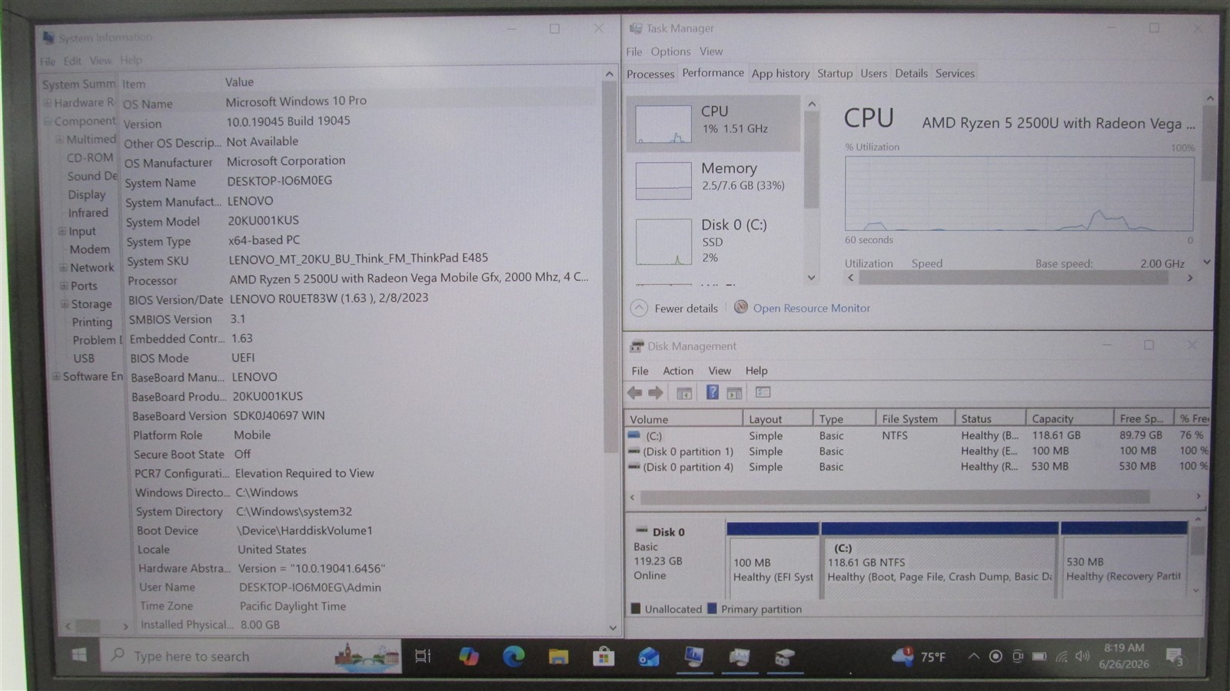This screenshot has height=691, width=1230.
Task: Open Microsoft Store from the taskbar
Action: tap(603, 656)
